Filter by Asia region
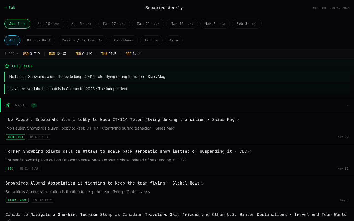 pos(174,40)
